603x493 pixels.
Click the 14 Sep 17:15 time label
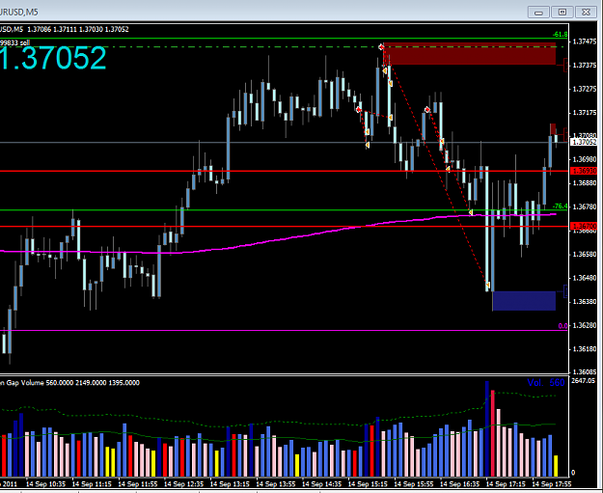click(x=506, y=483)
